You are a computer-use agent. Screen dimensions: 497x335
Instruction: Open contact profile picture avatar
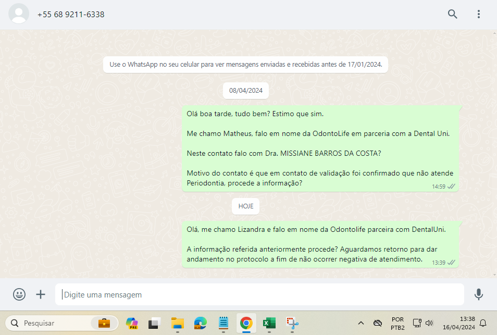(x=19, y=14)
